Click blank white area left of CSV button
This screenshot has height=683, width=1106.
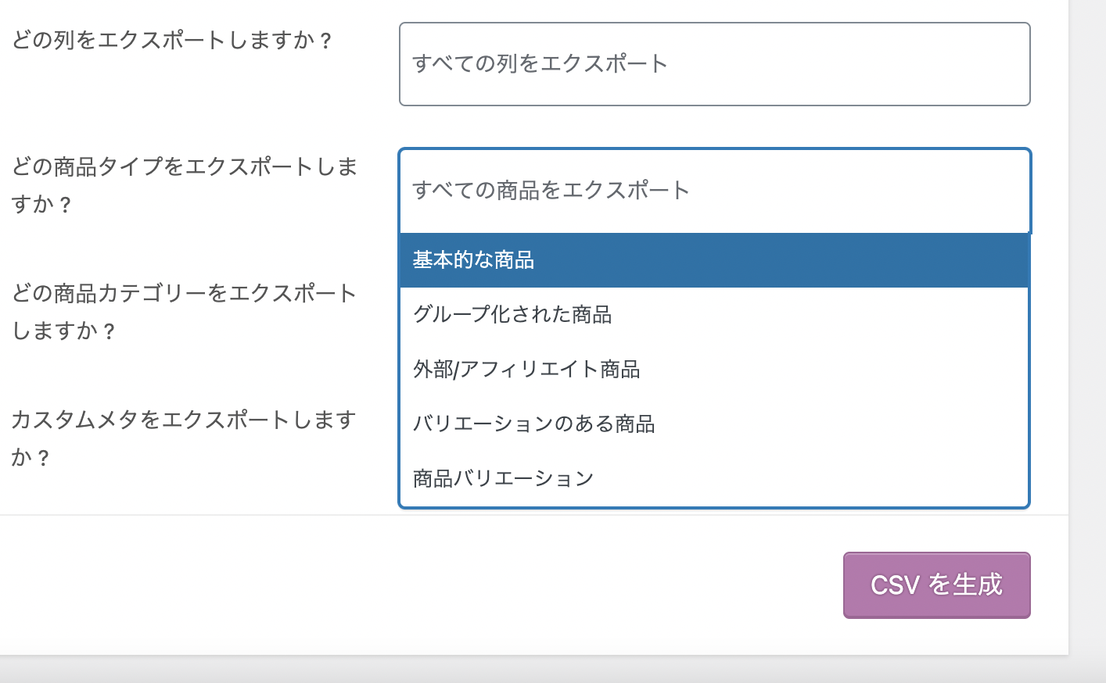pos(469,586)
